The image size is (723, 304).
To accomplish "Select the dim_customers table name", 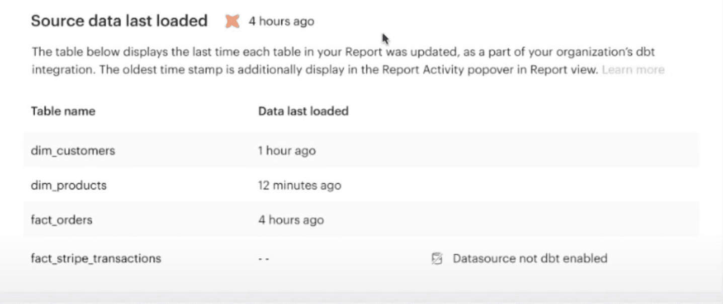I will click(x=73, y=150).
